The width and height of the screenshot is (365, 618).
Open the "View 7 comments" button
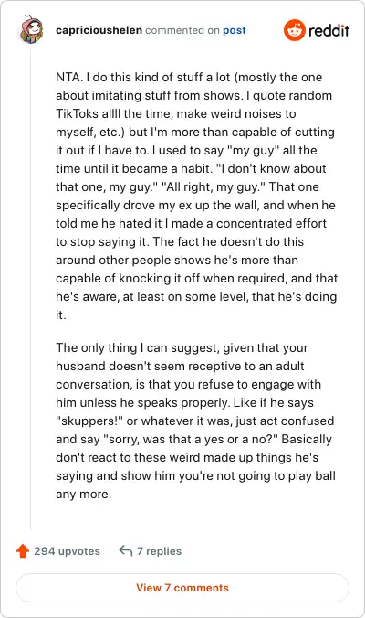point(182,588)
